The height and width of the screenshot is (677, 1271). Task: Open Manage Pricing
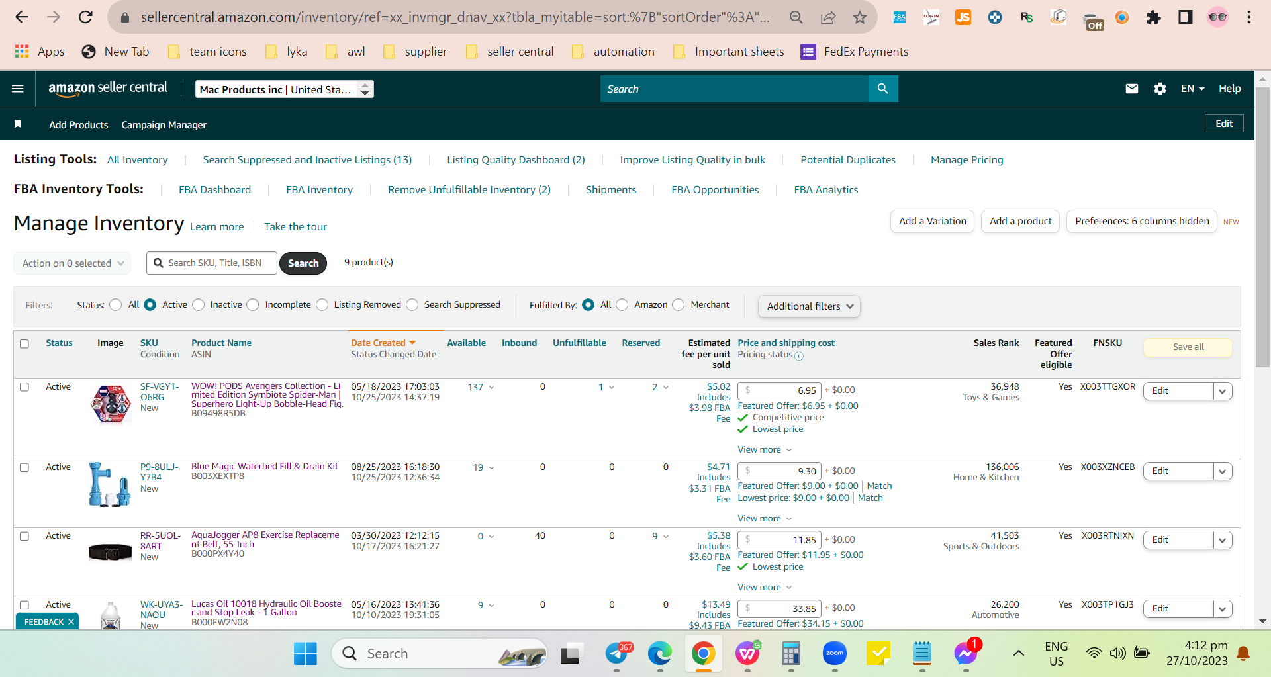click(966, 160)
